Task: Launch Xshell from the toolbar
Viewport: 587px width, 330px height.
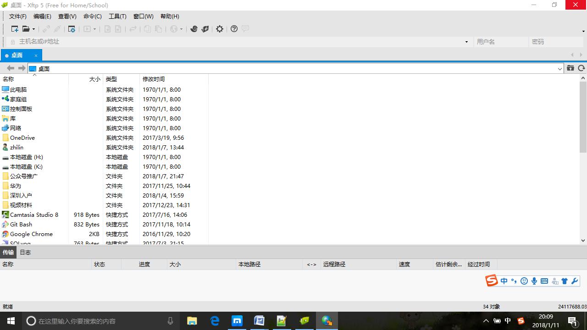Action: pos(194,28)
